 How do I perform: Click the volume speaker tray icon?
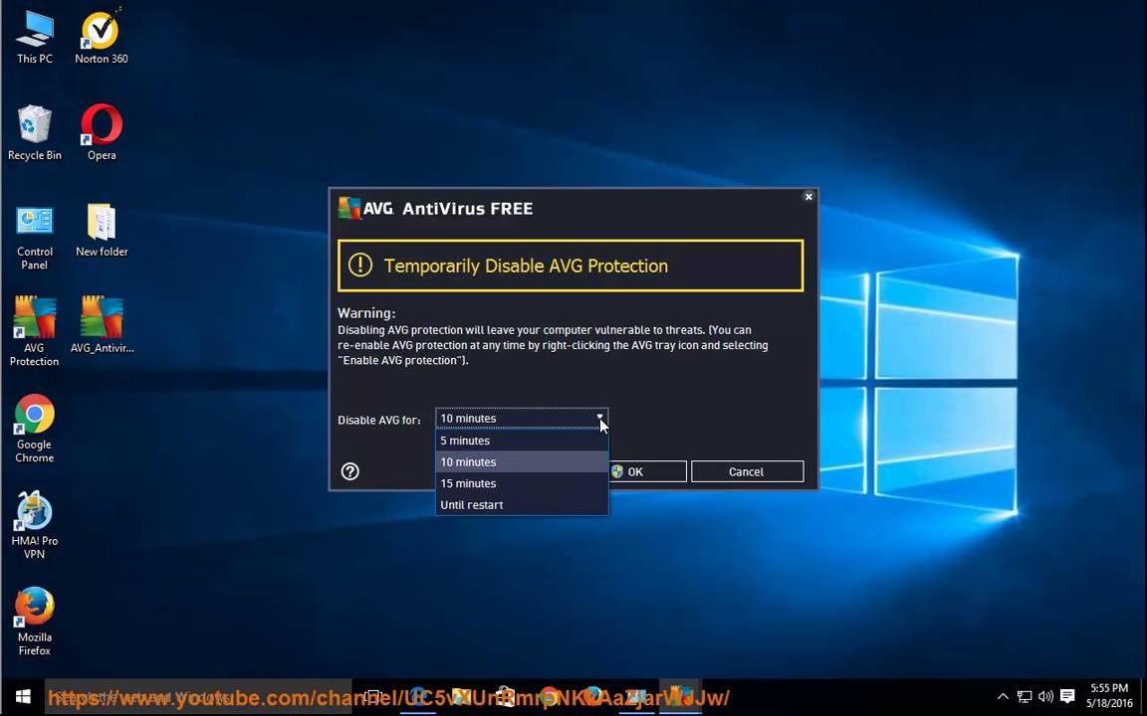pyautogui.click(x=1045, y=696)
